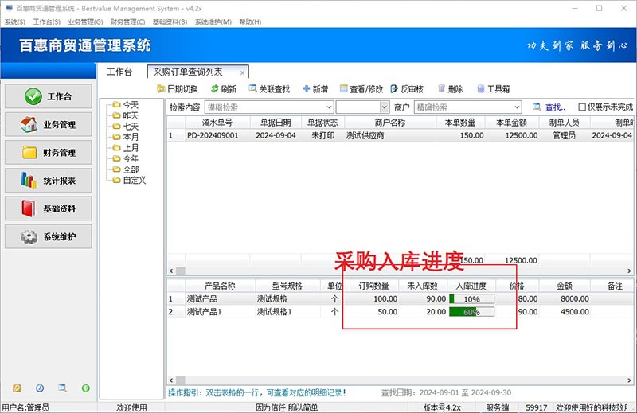
Task: Click 未打印 status cell
Action: [323, 135]
